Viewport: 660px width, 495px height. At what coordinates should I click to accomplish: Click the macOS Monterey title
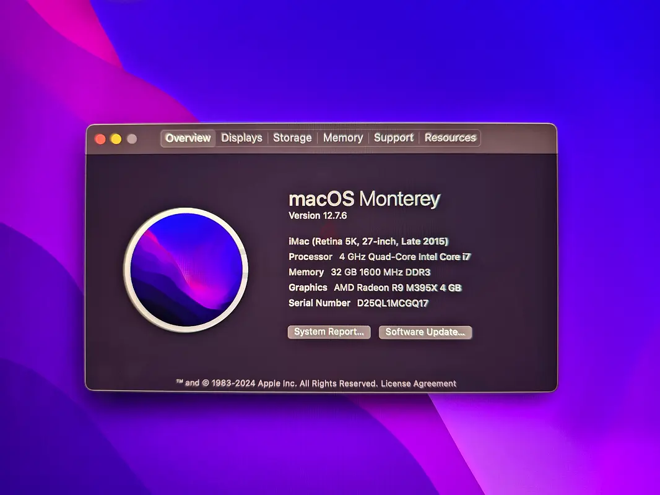[365, 199]
